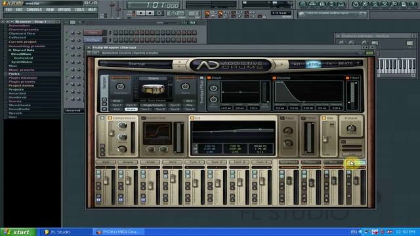Viewport: 420px width, 236px height.
Task: Arm the transport Record button
Action: click(x=159, y=13)
